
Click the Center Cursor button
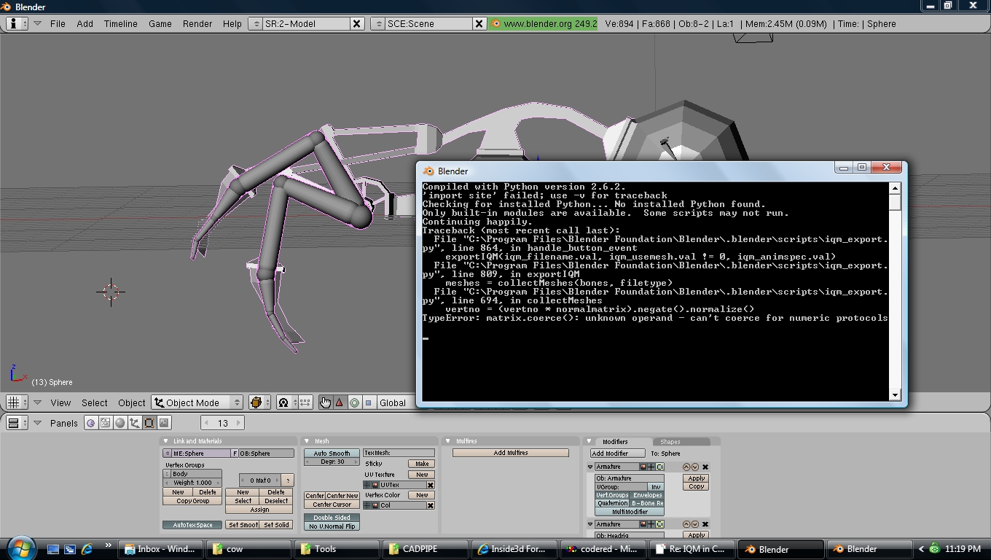click(x=332, y=505)
